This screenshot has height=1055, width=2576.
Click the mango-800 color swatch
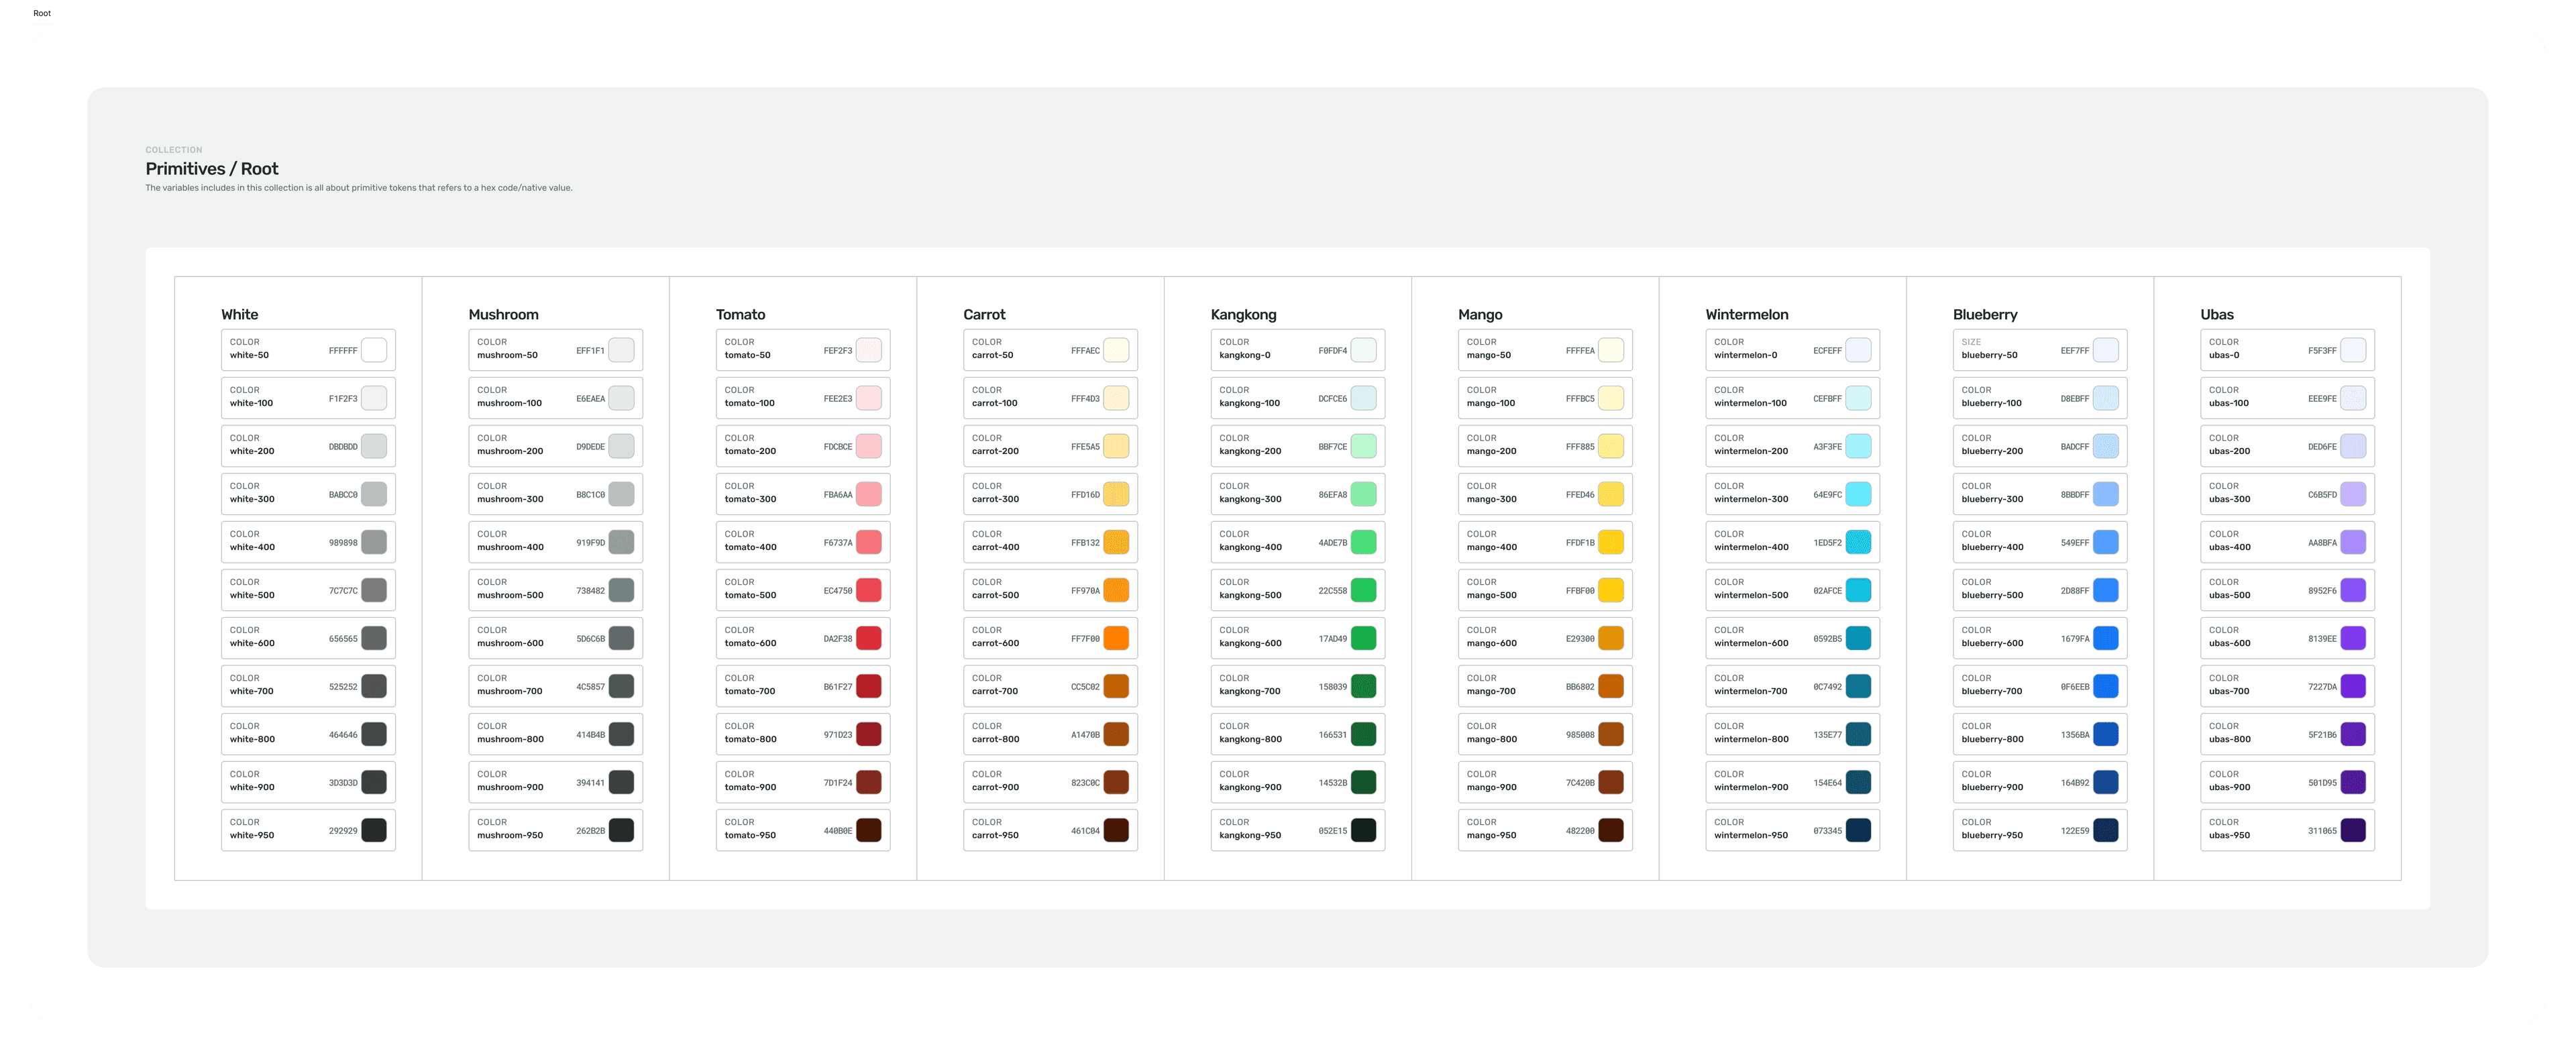pos(1611,734)
